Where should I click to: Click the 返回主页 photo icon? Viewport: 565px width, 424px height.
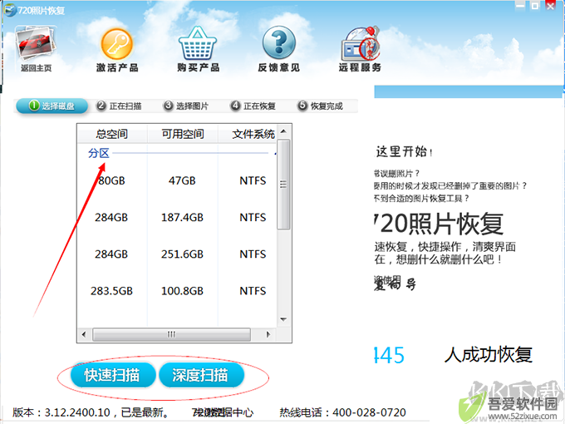coord(35,44)
